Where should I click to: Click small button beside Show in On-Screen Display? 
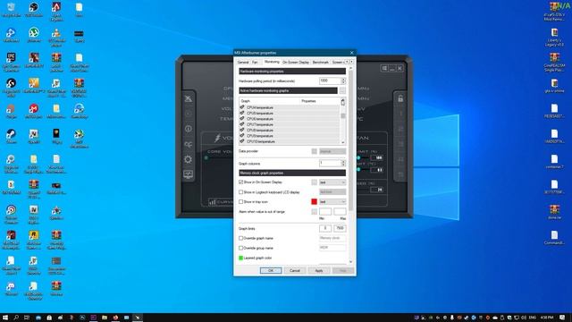314,182
